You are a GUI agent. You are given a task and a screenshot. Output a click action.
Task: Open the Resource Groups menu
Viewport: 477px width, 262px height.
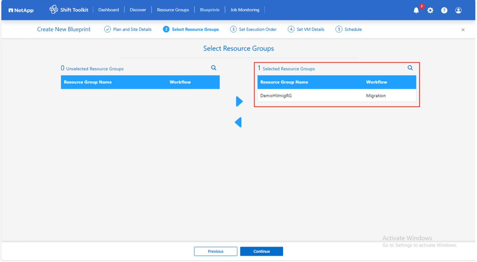(174, 10)
